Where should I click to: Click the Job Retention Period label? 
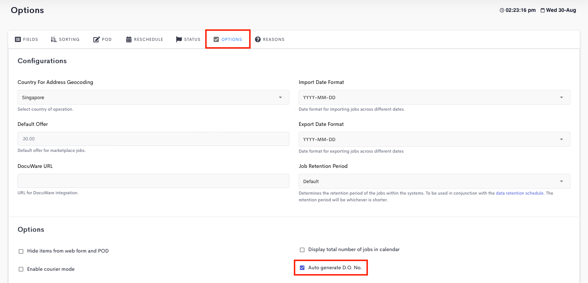coord(323,166)
